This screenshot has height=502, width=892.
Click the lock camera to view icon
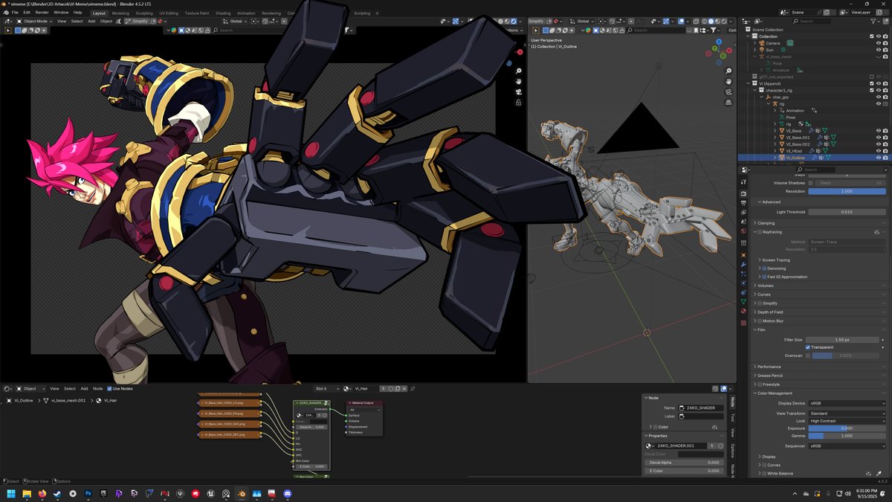[519, 103]
